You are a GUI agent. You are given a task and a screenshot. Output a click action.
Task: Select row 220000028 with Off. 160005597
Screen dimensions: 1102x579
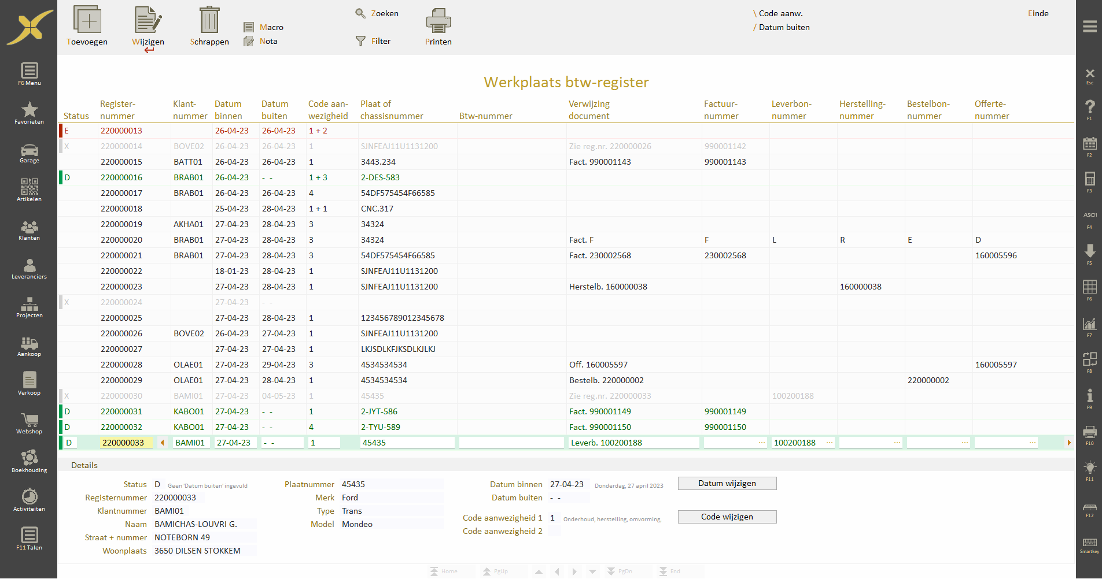click(566, 365)
